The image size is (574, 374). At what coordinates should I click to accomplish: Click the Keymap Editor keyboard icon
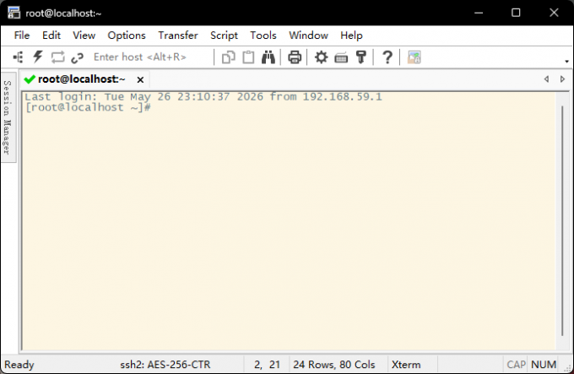tap(341, 57)
